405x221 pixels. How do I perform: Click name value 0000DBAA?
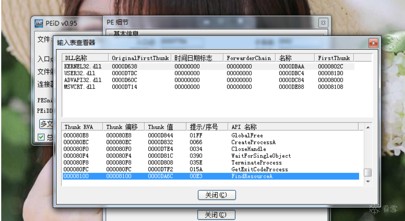coord(291,66)
